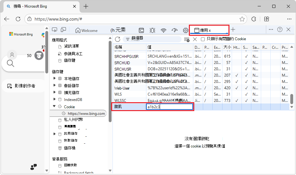
Task: Click the browser address bar URL
Action: (x=58, y=19)
